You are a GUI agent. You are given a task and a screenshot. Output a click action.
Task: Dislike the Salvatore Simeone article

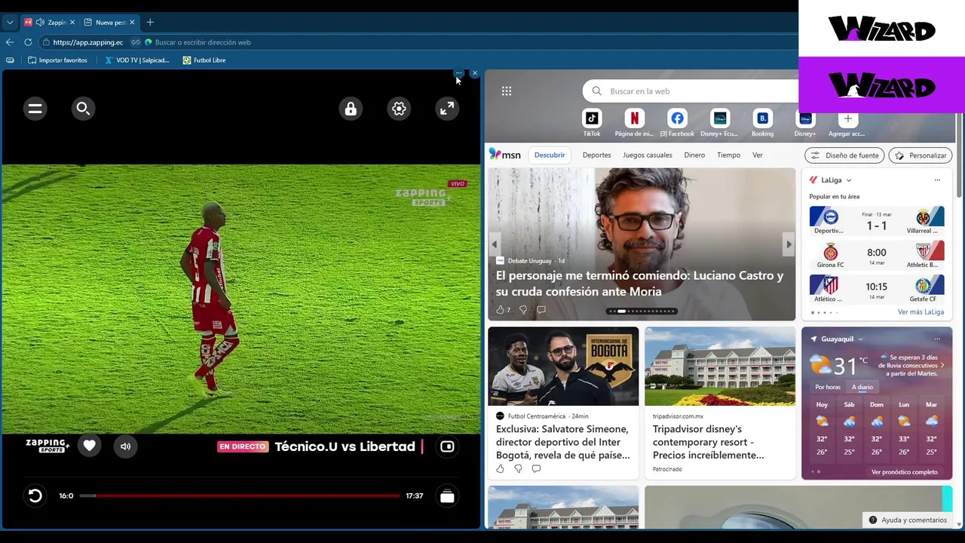pyautogui.click(x=518, y=469)
